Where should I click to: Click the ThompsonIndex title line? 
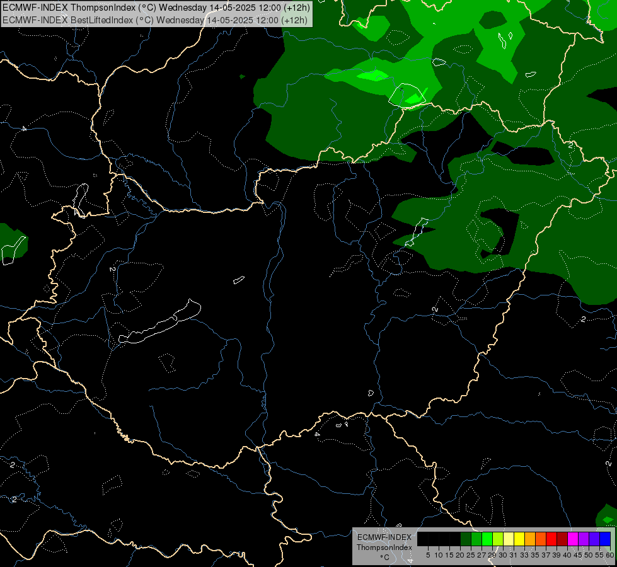pyautogui.click(x=156, y=8)
